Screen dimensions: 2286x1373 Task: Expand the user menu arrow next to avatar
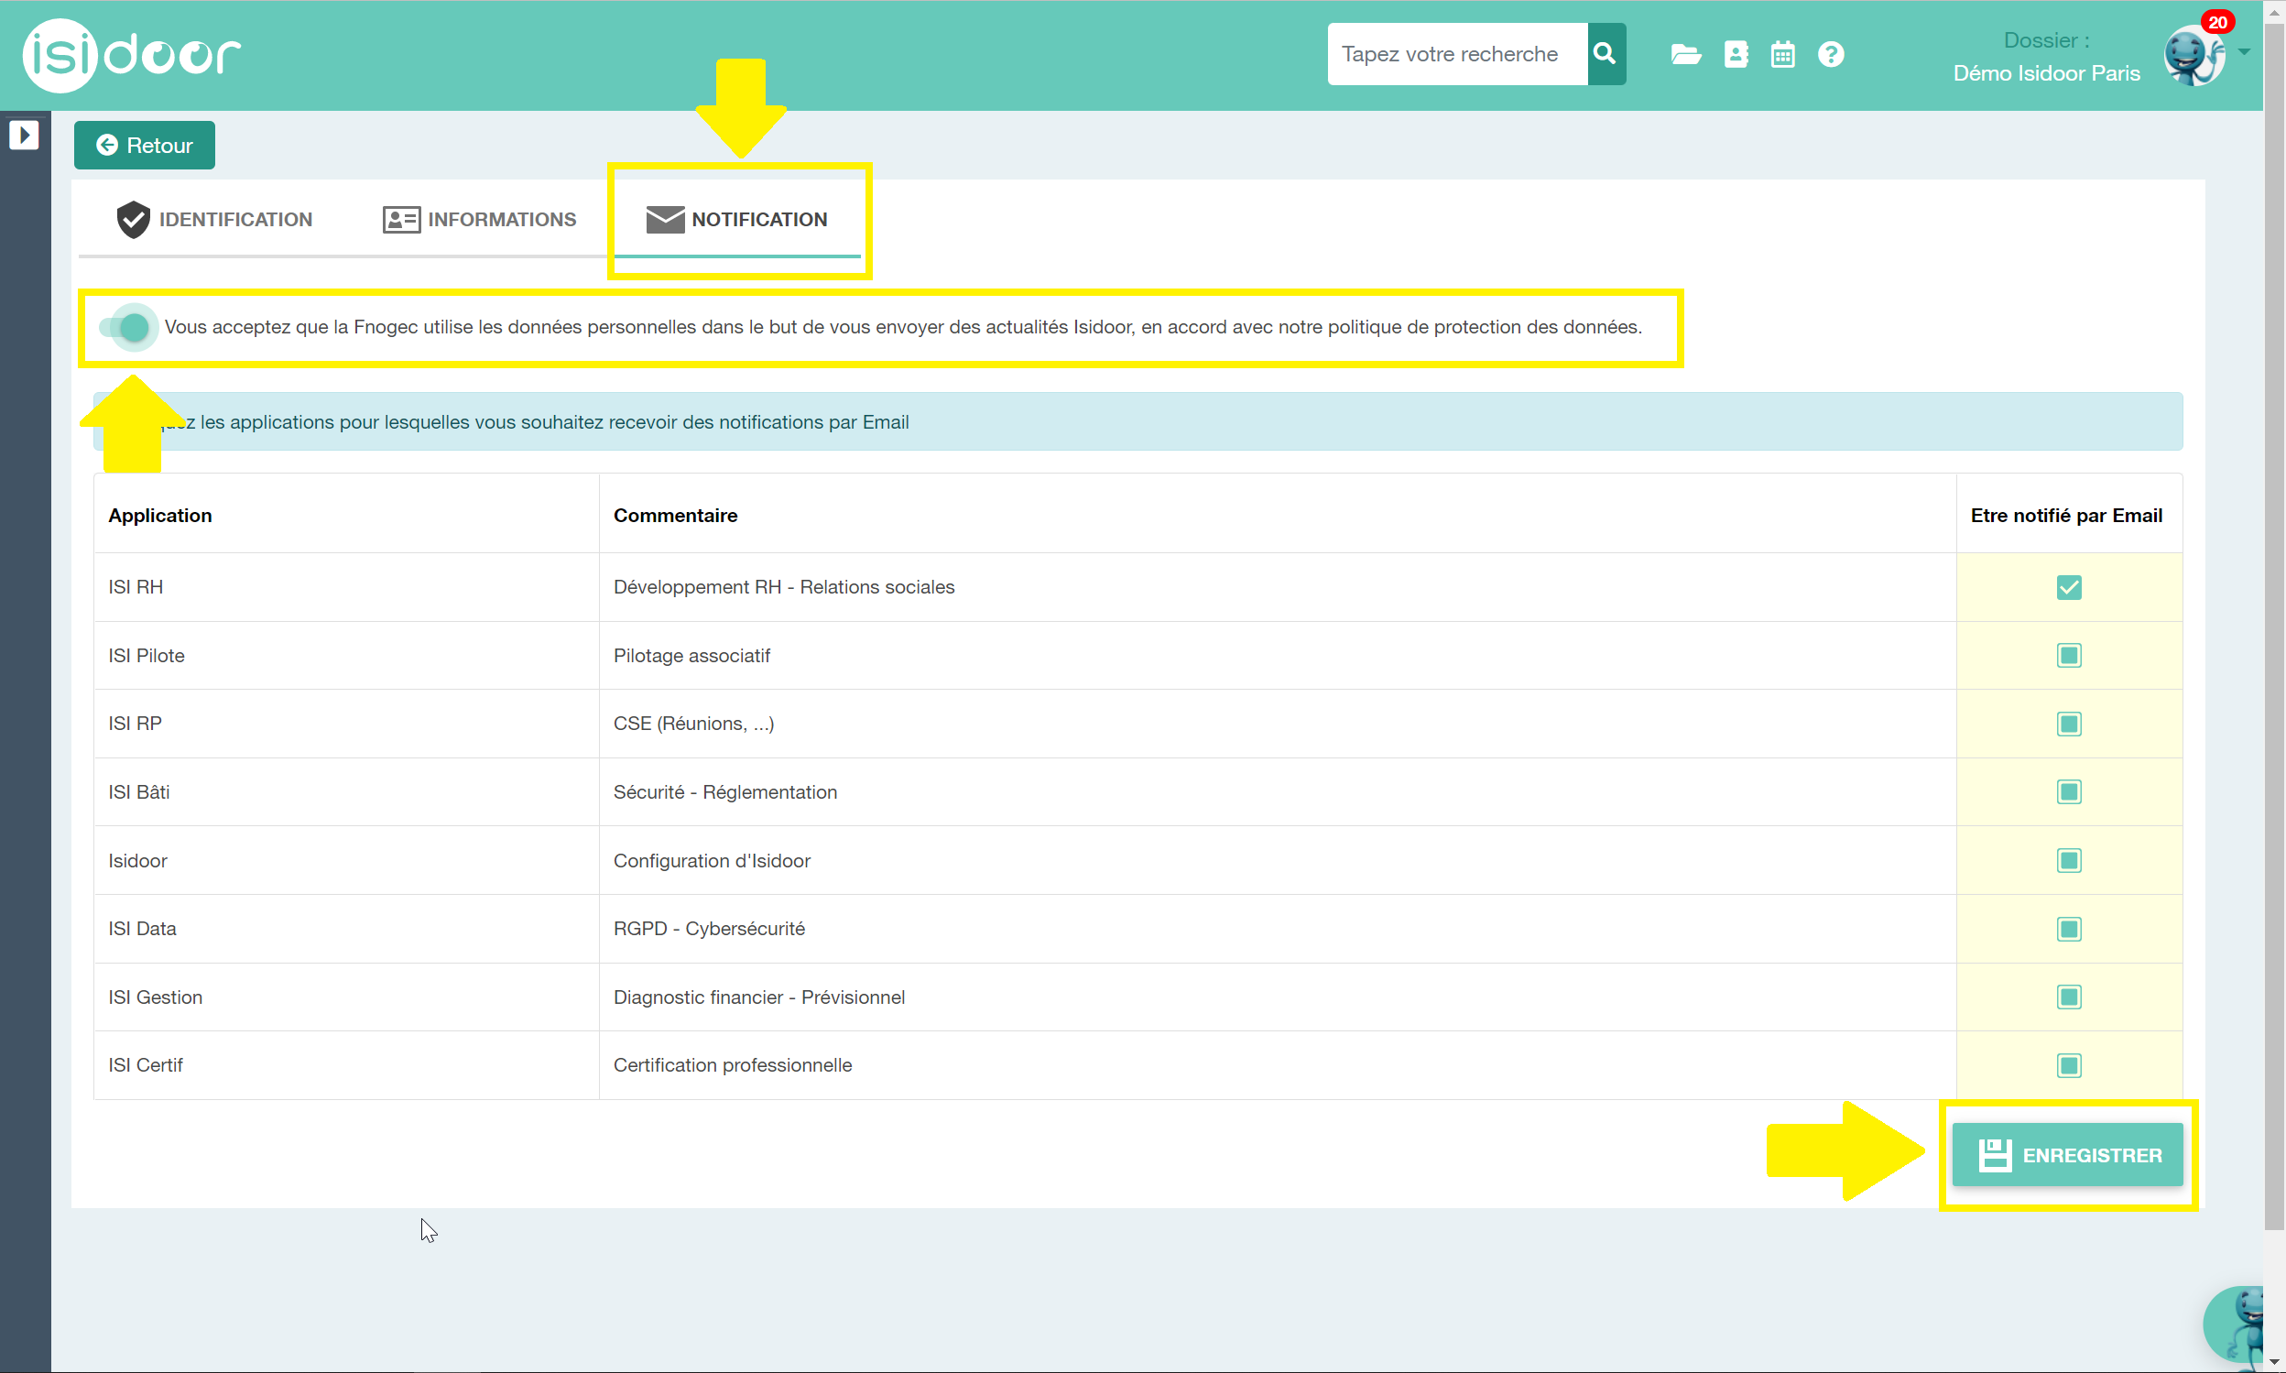tap(2244, 52)
